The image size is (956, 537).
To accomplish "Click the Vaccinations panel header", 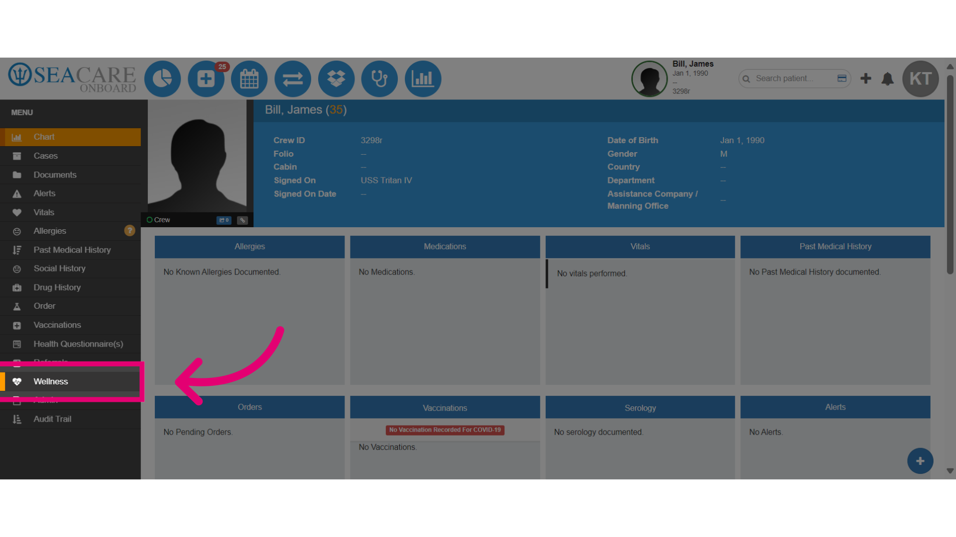I will click(x=445, y=408).
